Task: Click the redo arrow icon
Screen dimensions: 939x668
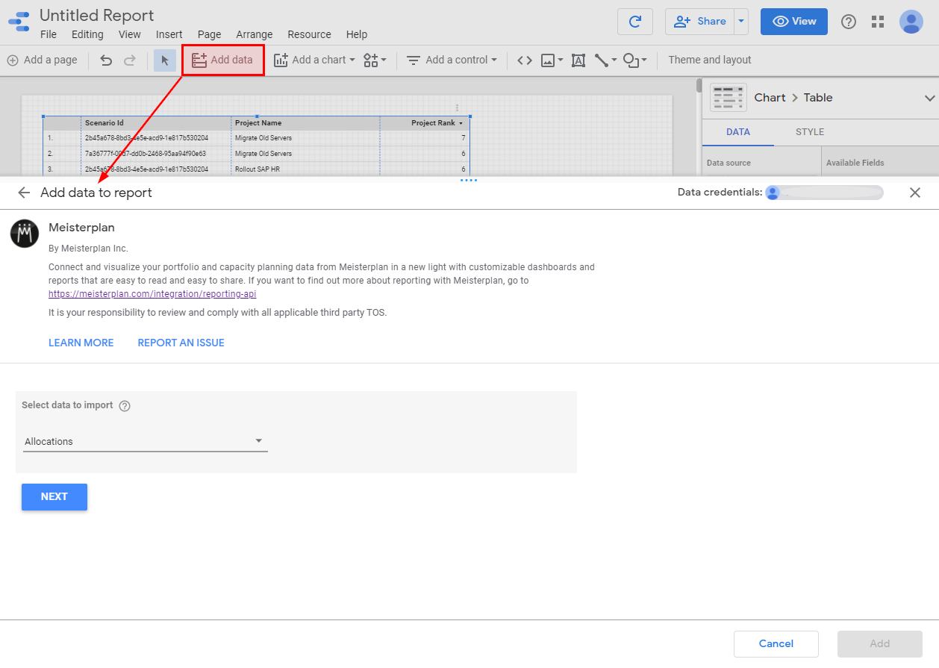Action: coord(130,60)
